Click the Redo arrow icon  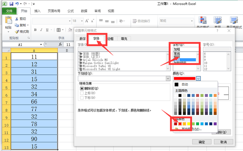[x=25, y=4]
